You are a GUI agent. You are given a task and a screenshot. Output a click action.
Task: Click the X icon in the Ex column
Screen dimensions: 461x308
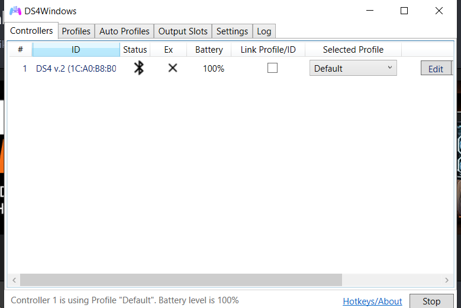point(173,68)
